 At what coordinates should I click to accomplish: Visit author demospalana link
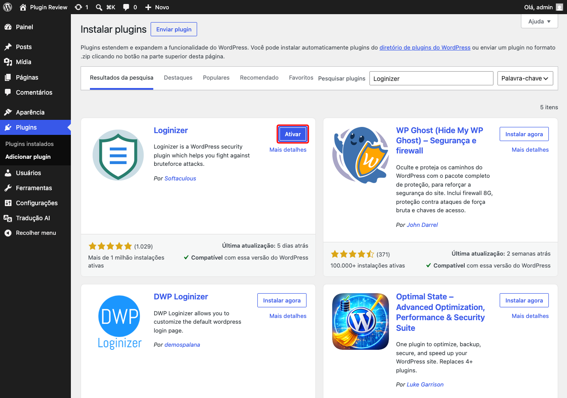coord(182,345)
